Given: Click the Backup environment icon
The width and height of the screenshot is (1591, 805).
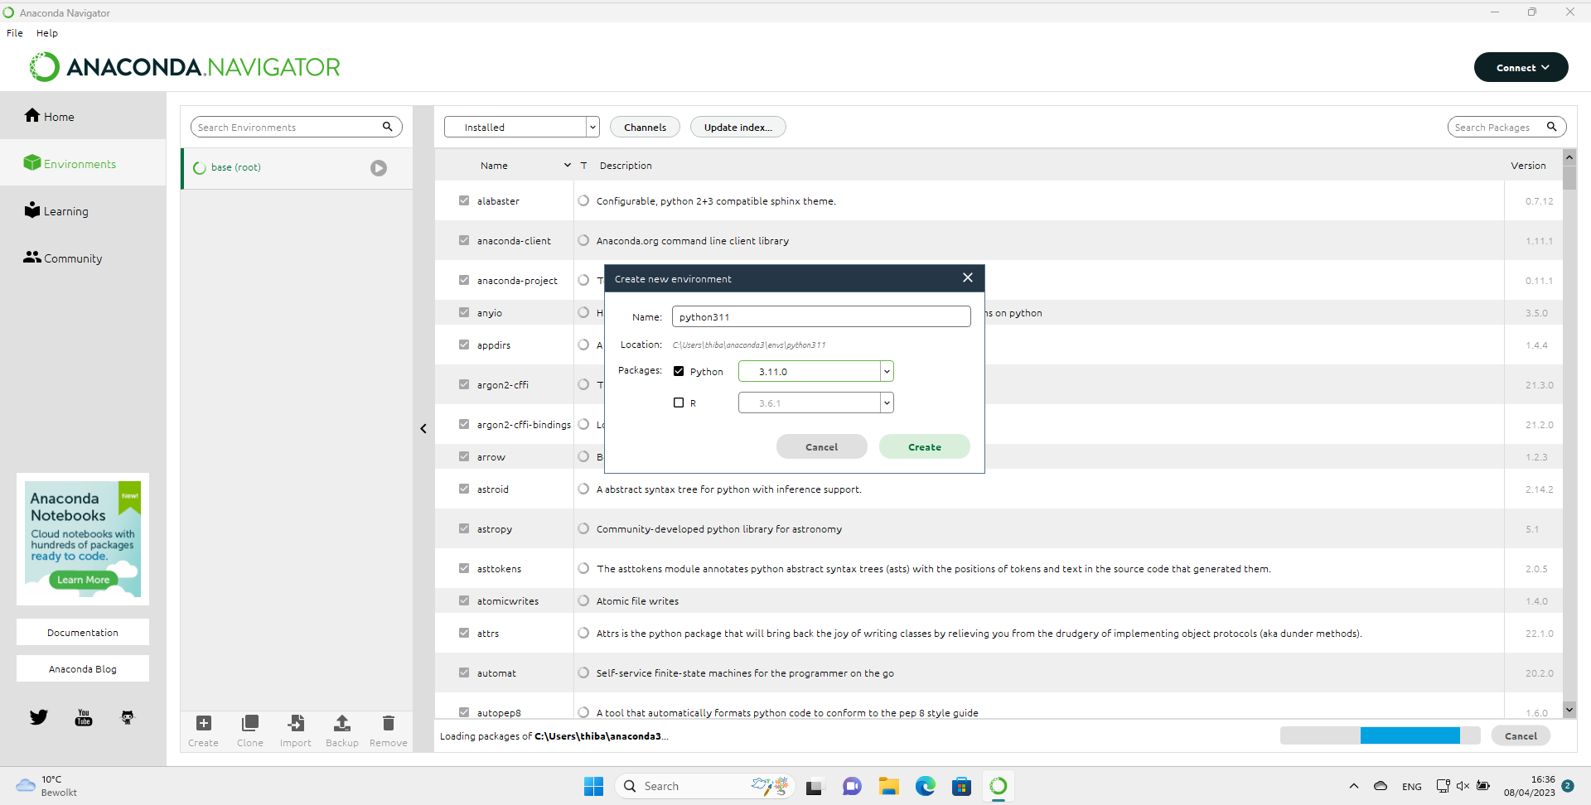Looking at the screenshot, I should point(342,723).
